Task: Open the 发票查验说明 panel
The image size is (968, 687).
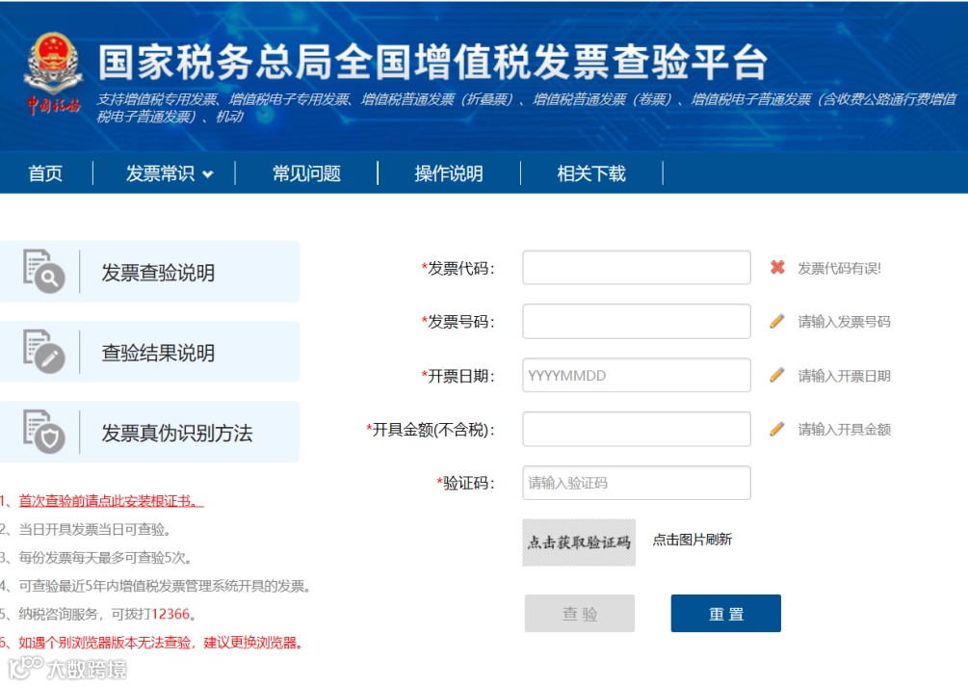Action: coord(149,271)
